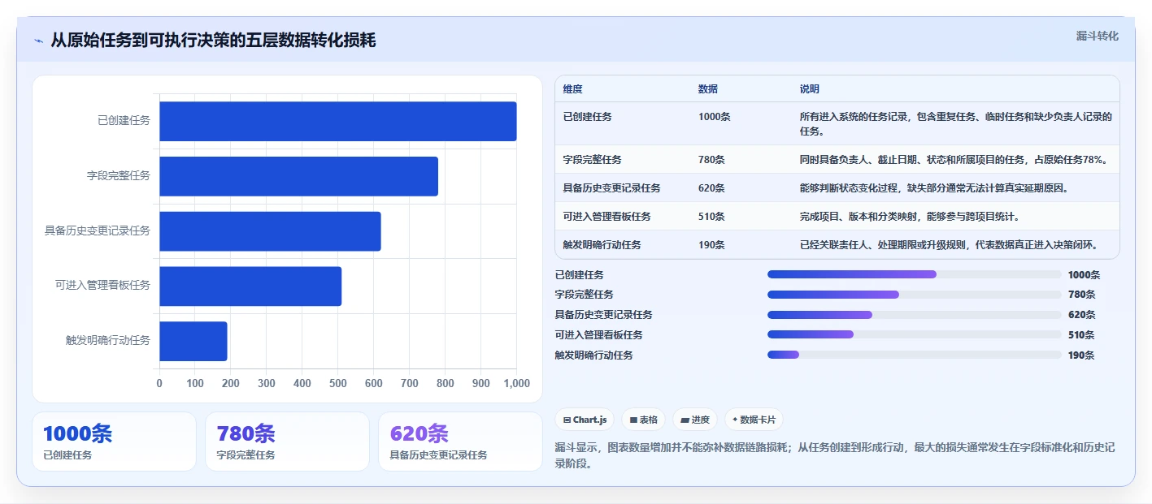The width and height of the screenshot is (1152, 504).
Task: Click the 触发明确行动任务 chart bar
Action: point(193,341)
